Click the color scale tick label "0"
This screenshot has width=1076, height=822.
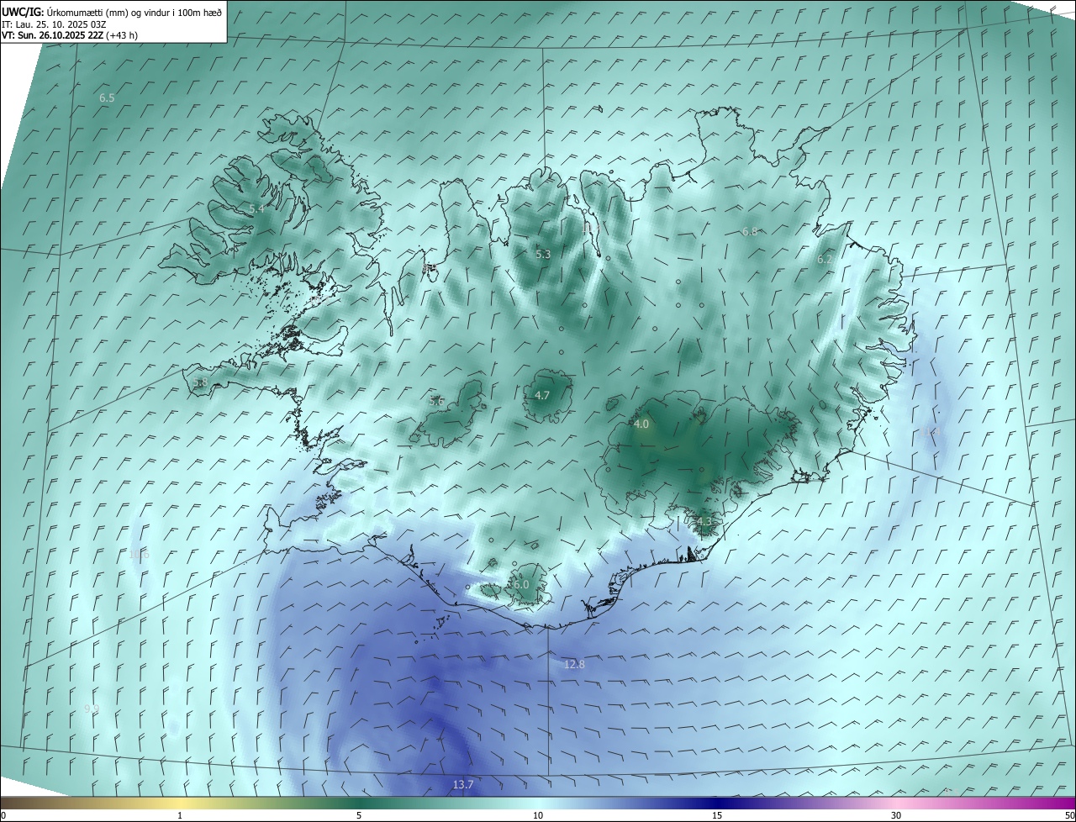[x=3, y=815]
